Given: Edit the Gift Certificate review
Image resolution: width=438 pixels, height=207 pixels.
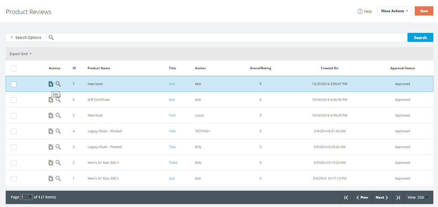Looking at the screenshot, I should point(51,100).
